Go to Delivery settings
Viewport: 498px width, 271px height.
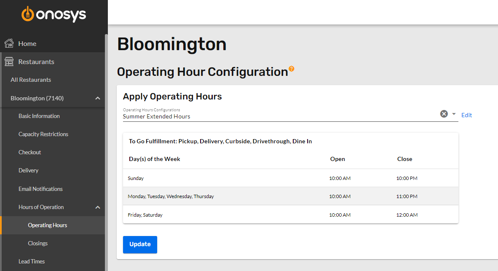pos(28,170)
